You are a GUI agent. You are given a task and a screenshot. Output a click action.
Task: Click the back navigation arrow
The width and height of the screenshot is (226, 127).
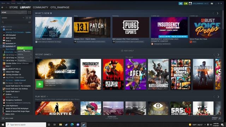pyautogui.click(x=2, y=7)
